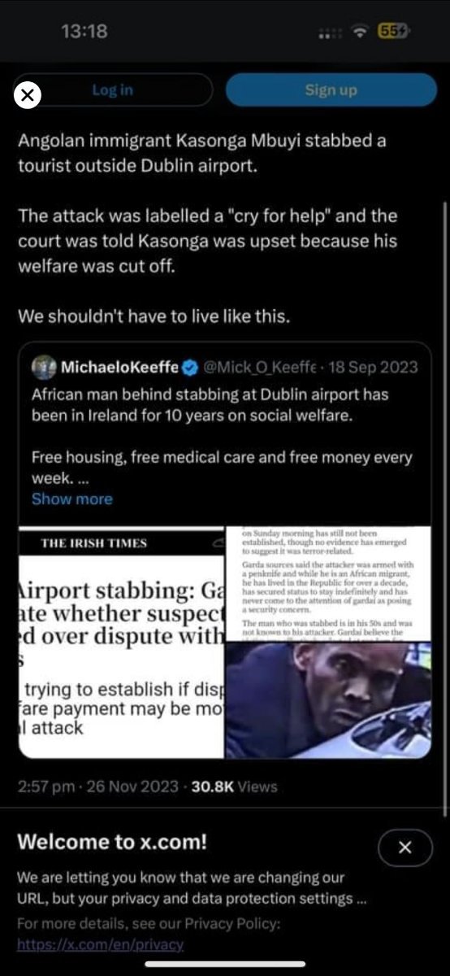
Task: Tap the Log in button
Action: 113,90
